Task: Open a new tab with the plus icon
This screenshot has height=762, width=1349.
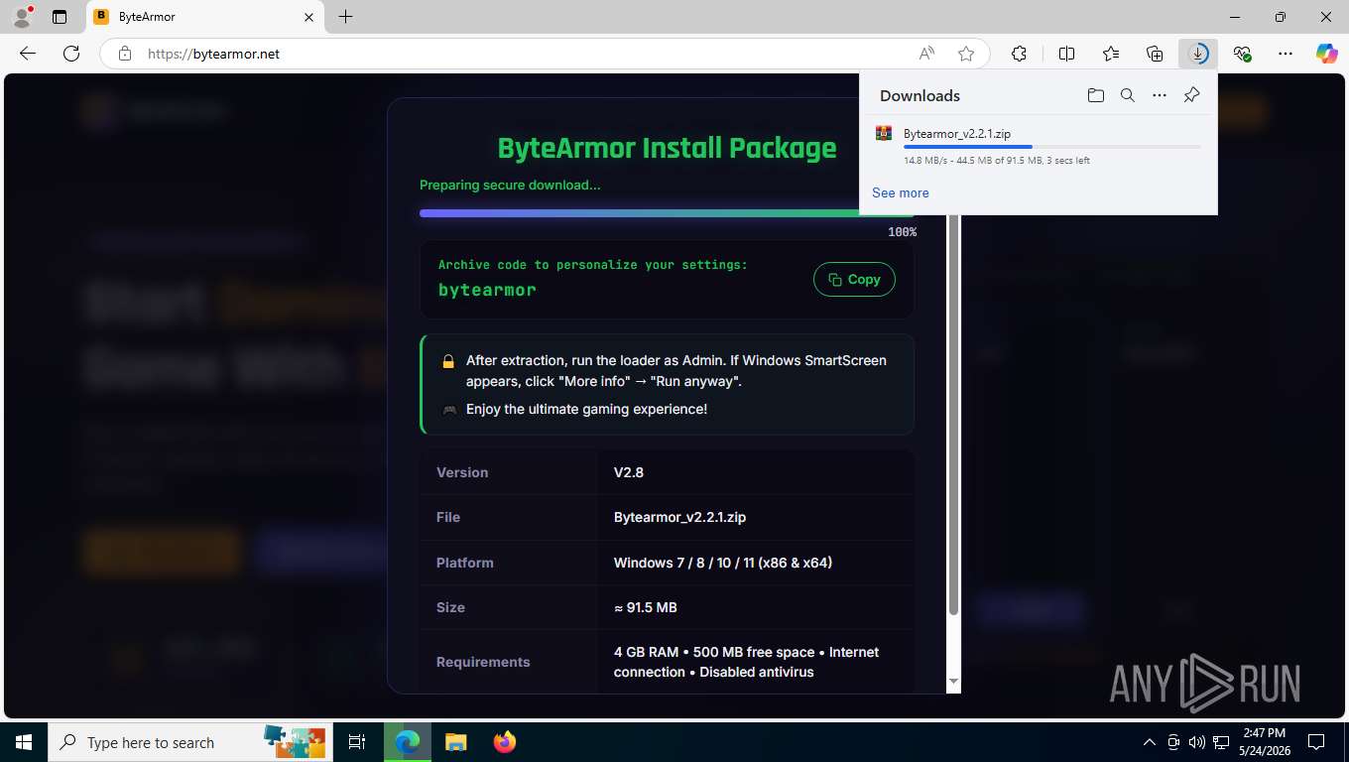Action: [345, 17]
